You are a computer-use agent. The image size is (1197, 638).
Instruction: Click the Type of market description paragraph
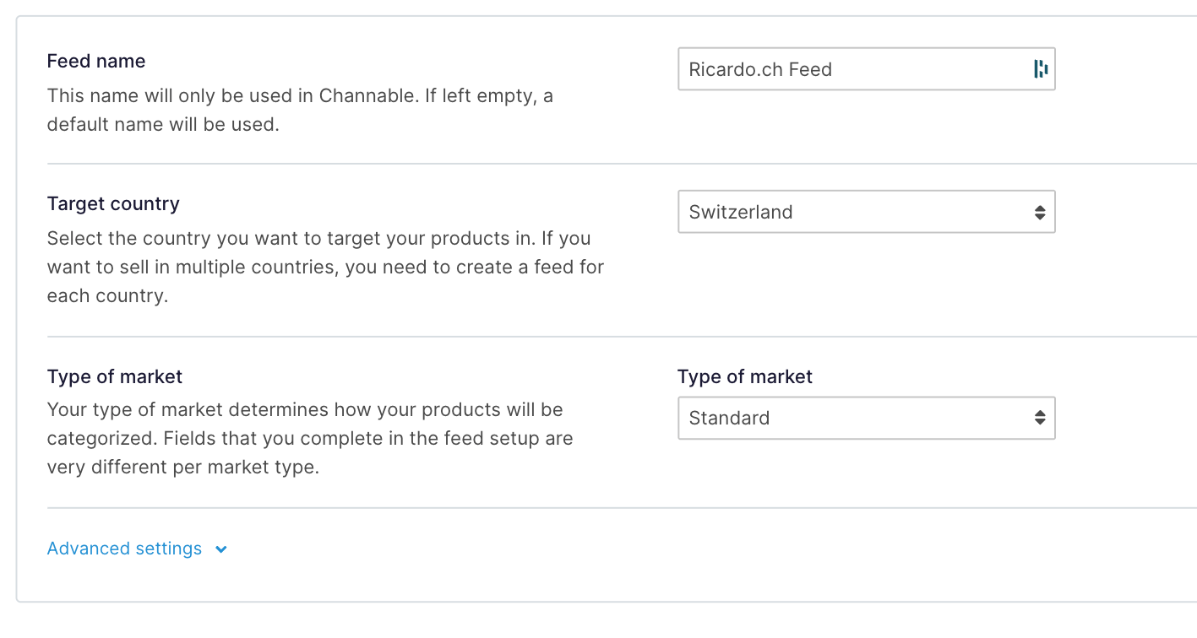point(310,438)
